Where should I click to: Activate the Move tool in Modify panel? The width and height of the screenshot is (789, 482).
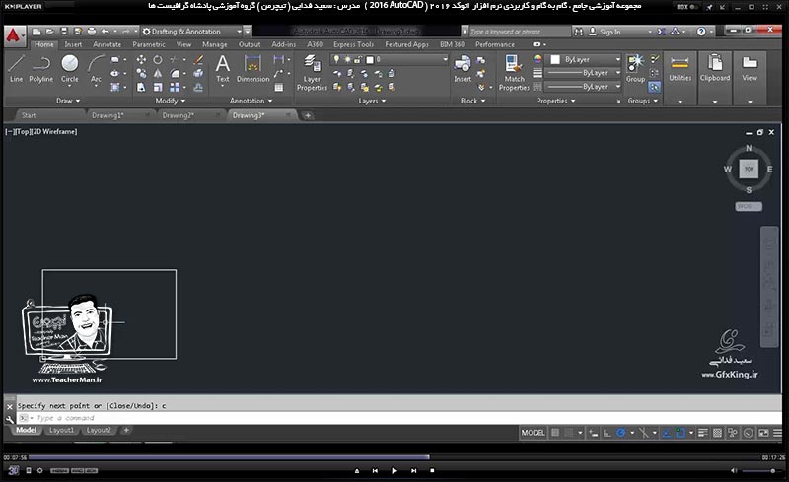pyautogui.click(x=141, y=60)
